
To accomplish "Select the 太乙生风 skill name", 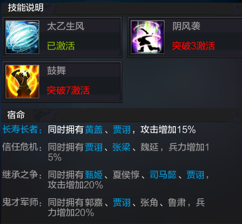I will (65, 26).
